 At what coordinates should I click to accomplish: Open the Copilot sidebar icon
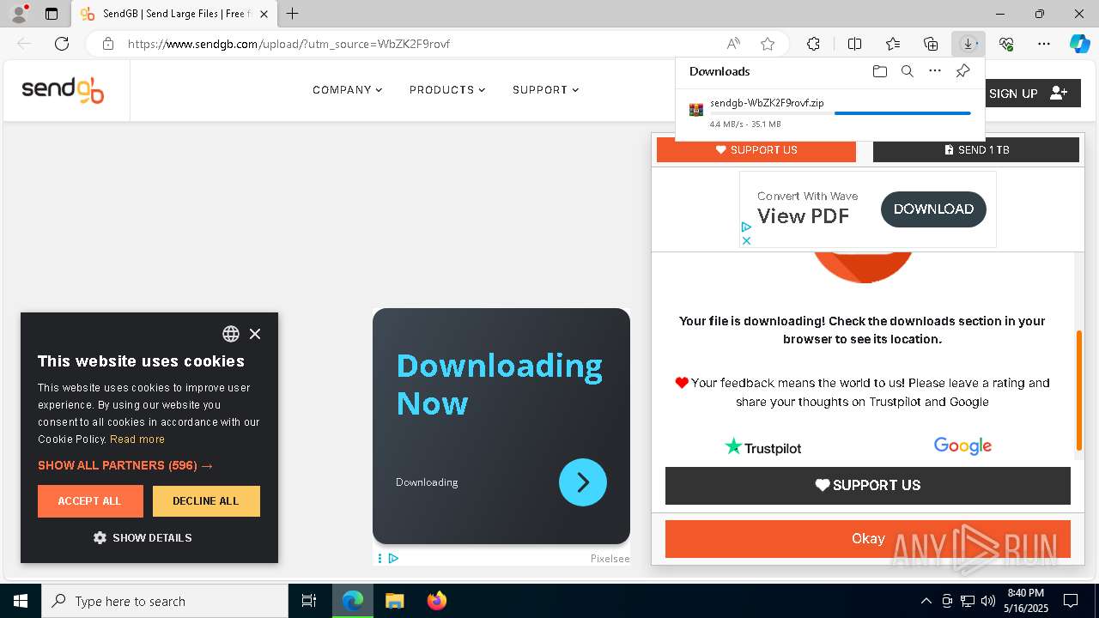coord(1079,44)
